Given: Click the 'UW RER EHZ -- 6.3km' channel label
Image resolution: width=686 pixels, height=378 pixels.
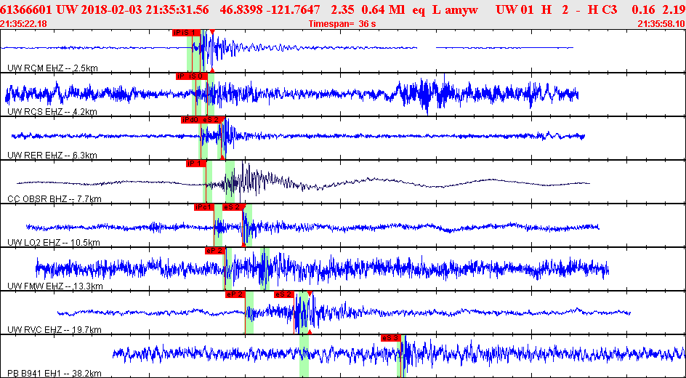Looking at the screenshot, I should [x=52, y=156].
